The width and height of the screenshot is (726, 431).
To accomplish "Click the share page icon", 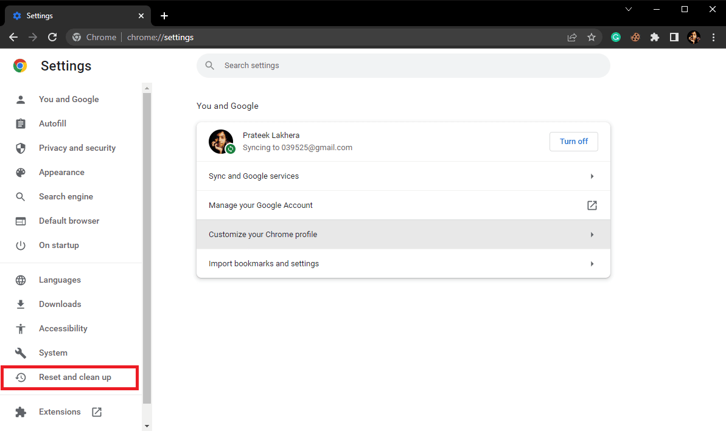I will 572,37.
